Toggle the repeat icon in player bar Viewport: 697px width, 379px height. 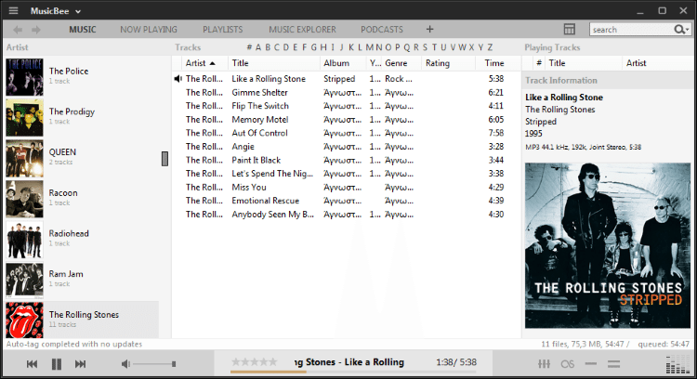[x=591, y=364]
